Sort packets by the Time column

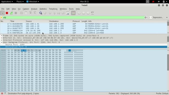pos(18,21)
